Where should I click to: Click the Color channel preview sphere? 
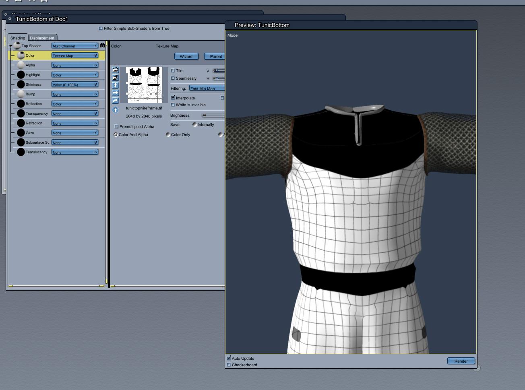coord(21,56)
